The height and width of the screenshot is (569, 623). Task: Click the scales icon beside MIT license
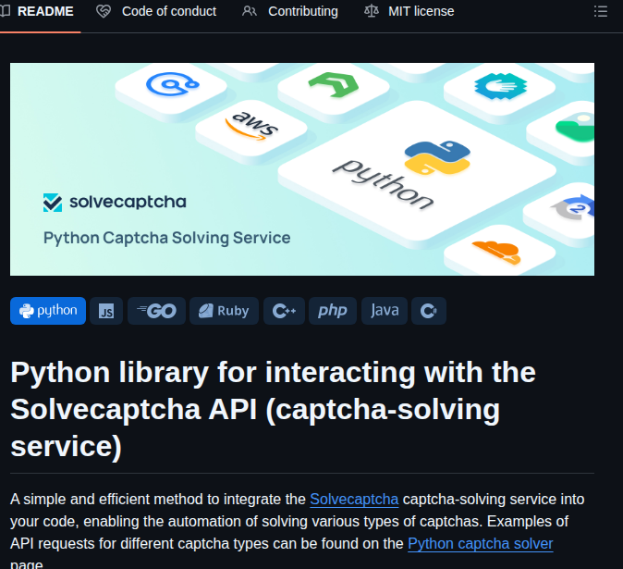(x=372, y=11)
